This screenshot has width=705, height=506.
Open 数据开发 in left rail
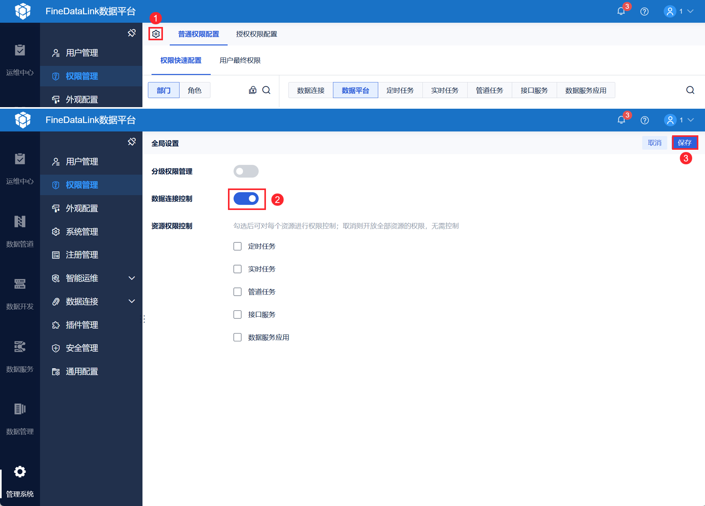(20, 294)
